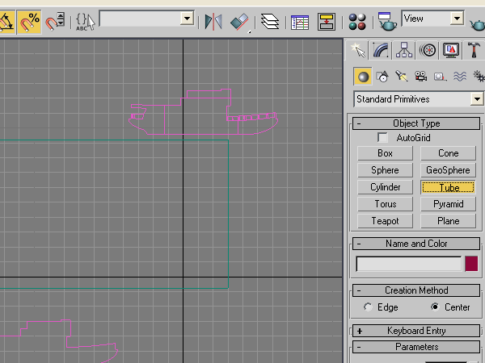Select the Edge creation method
Viewport: 485px width, 363px height.
(368, 307)
